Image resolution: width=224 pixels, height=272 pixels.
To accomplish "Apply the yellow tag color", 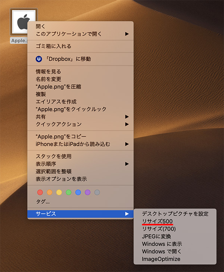I will (x=59, y=193).
